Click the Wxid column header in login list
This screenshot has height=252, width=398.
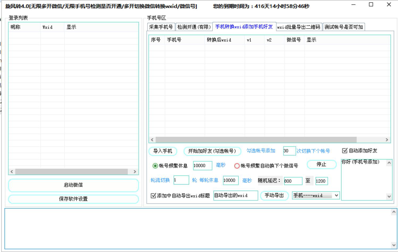(52, 27)
